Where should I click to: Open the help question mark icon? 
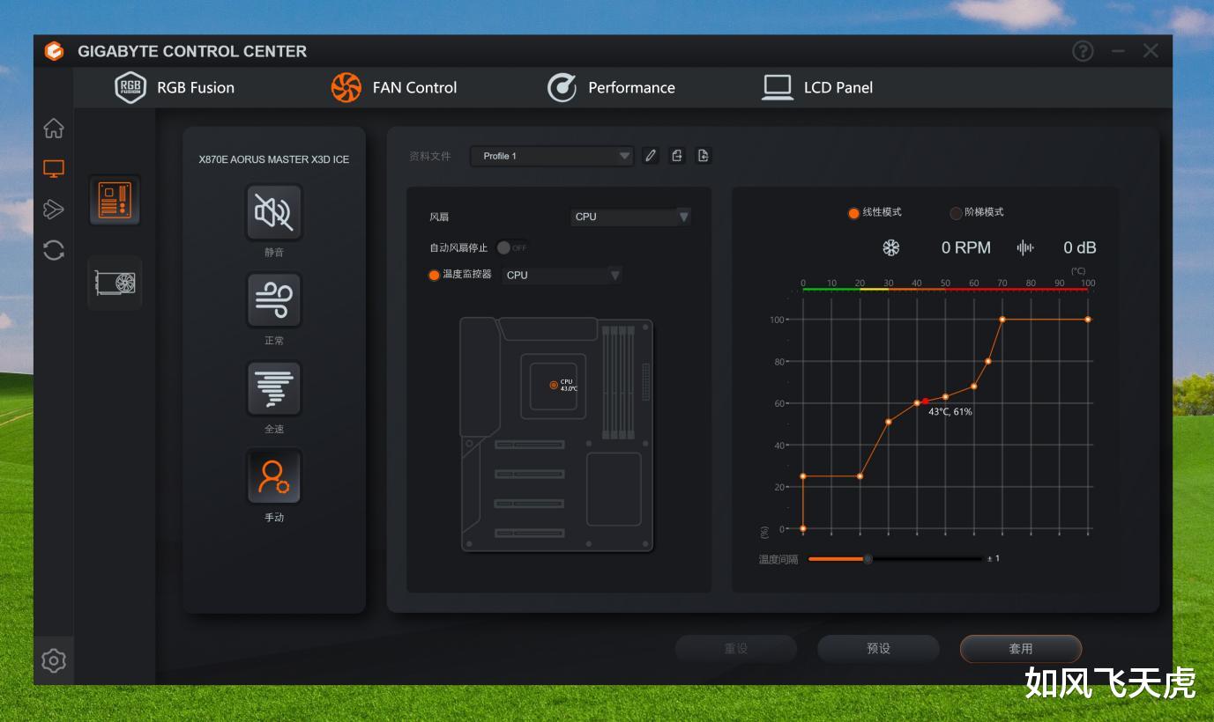pos(1083,51)
